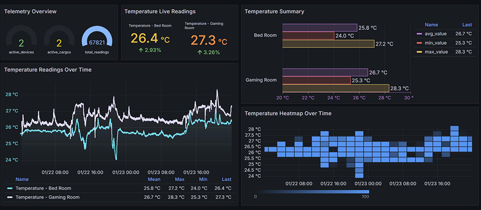Click the 26.4 °C Bed Room reading
Screen dimensions: 481x210
150,39
